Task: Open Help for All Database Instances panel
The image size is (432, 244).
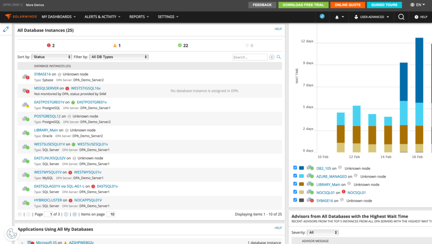Action: [278, 29]
